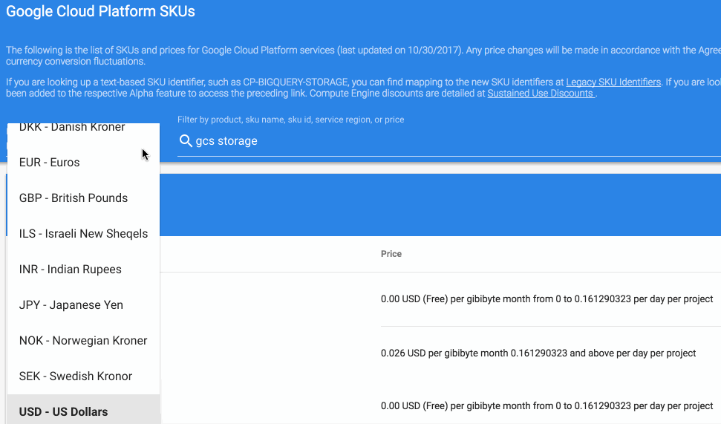Screen dimensions: 721x424
Task: Pick NOK - Norwegian Kroner
Action: click(83, 340)
